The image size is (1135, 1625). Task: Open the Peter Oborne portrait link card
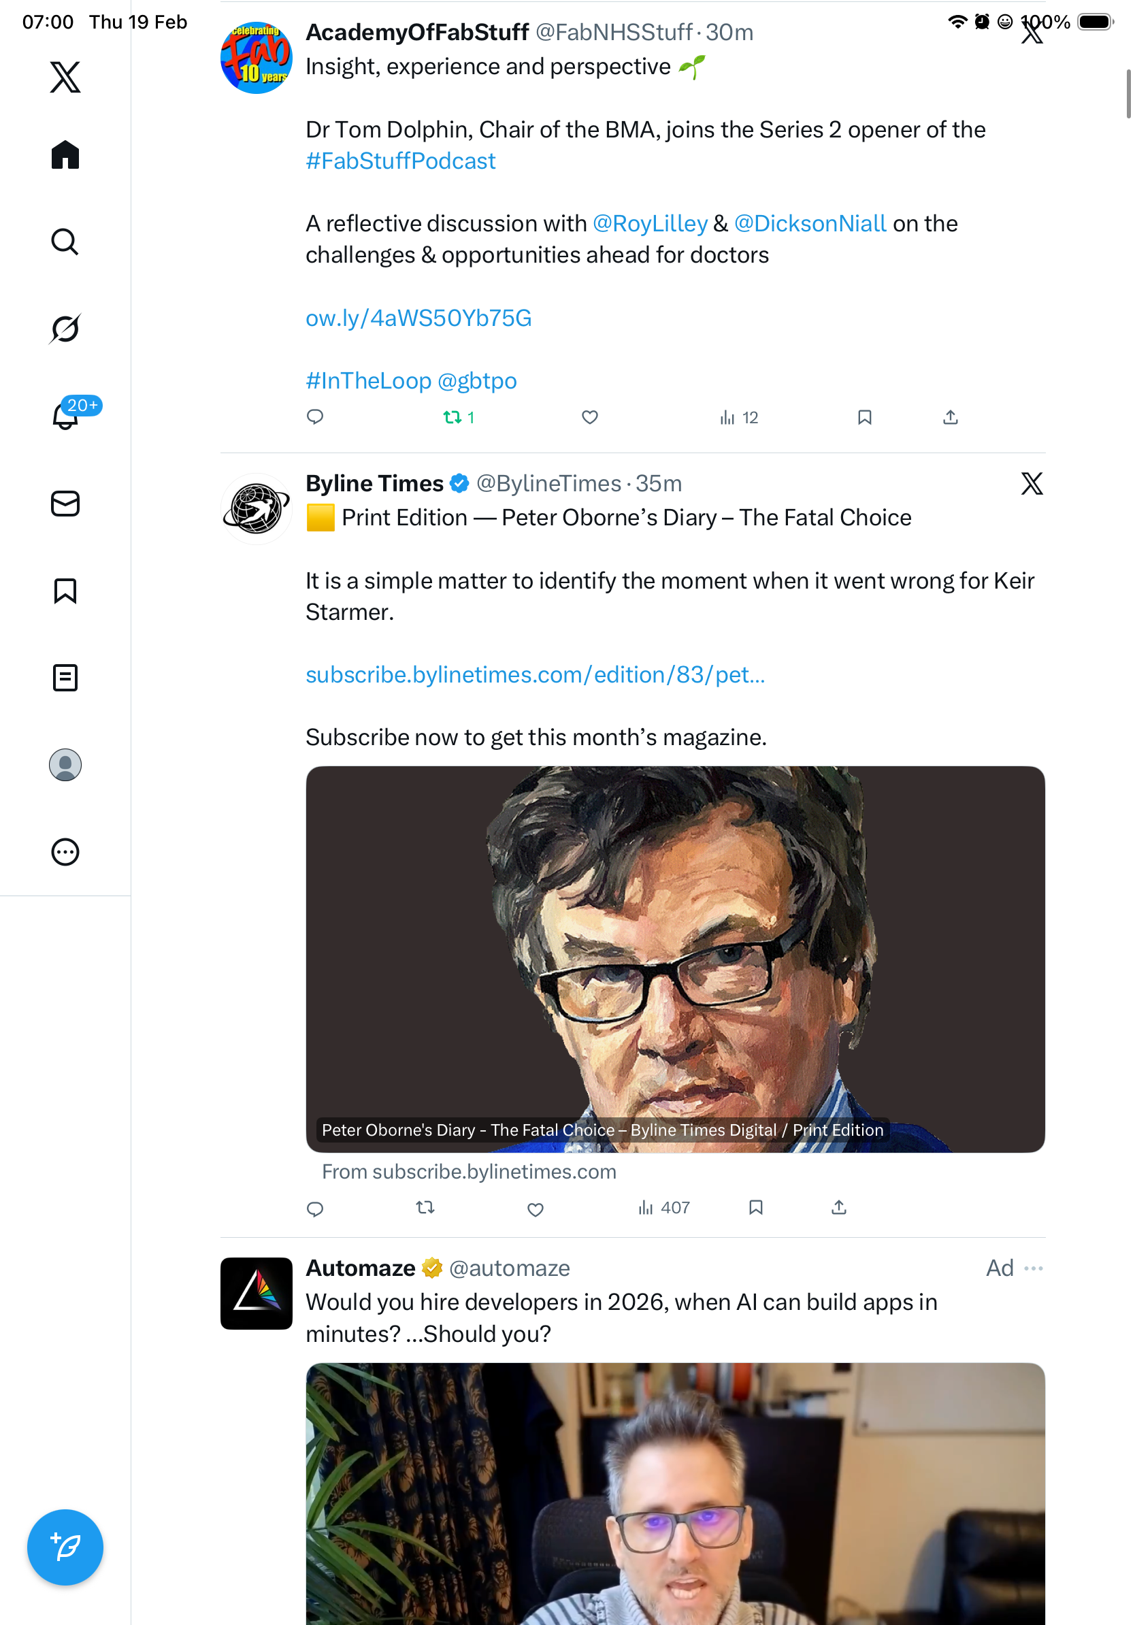[x=675, y=959]
